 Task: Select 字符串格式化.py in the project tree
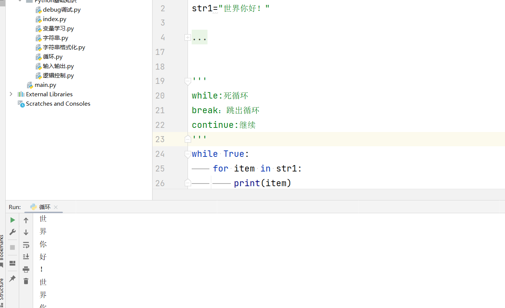(x=64, y=47)
